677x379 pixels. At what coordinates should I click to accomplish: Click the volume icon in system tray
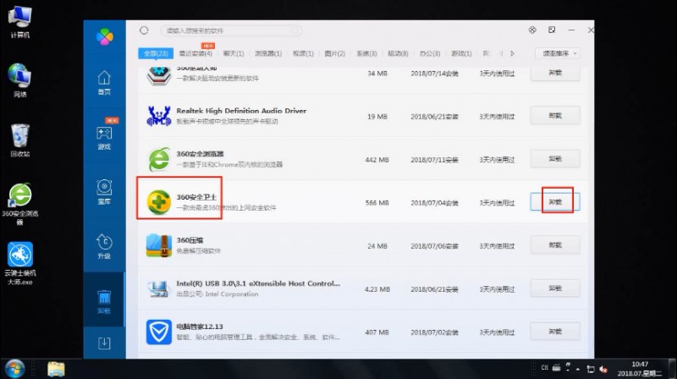[603, 369]
